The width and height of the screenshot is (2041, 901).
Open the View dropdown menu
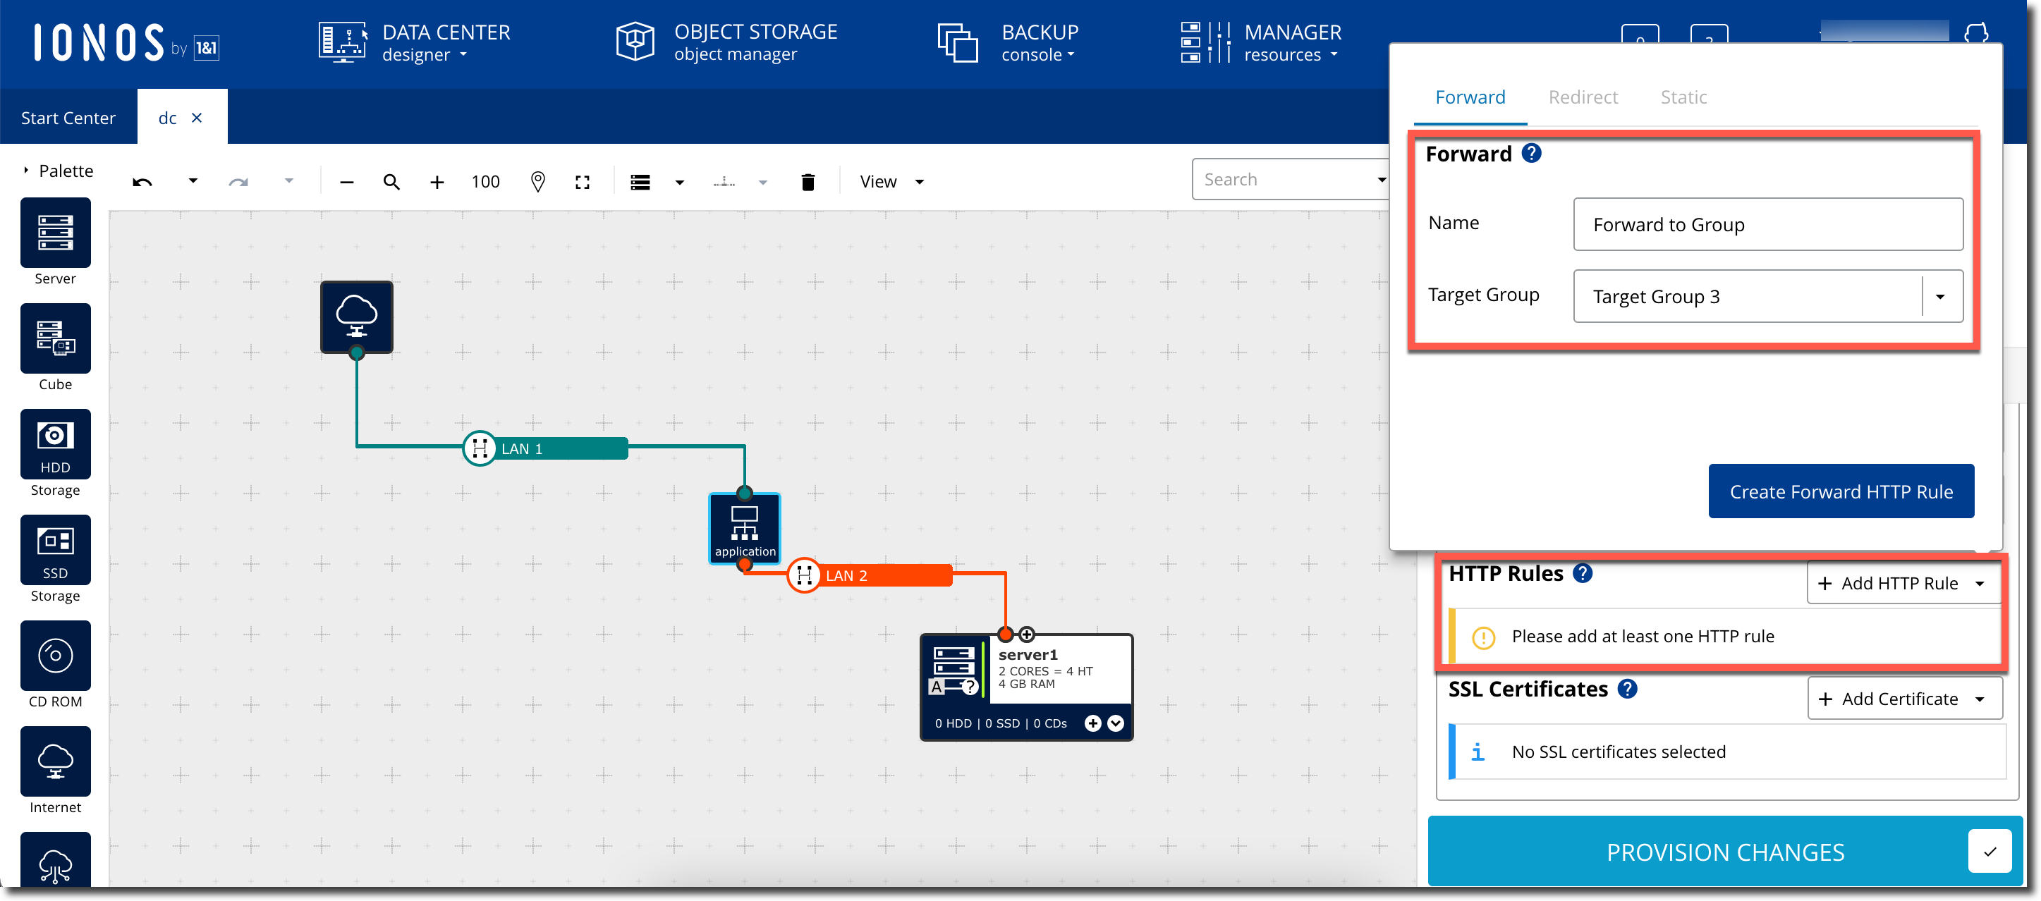[892, 182]
